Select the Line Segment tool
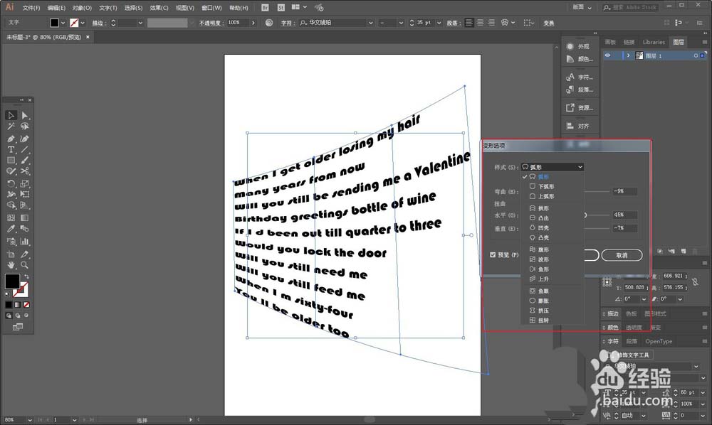The width and height of the screenshot is (712, 425). (x=24, y=149)
